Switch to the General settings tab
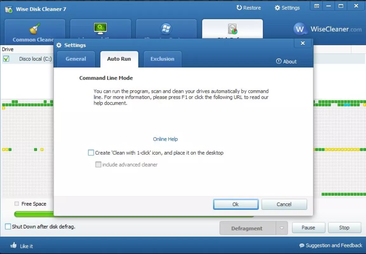The image size is (366, 254). (76, 59)
